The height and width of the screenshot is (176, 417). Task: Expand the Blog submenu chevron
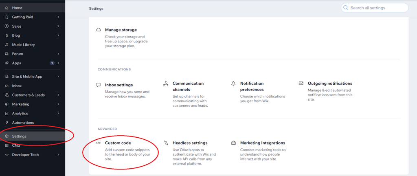(58, 35)
